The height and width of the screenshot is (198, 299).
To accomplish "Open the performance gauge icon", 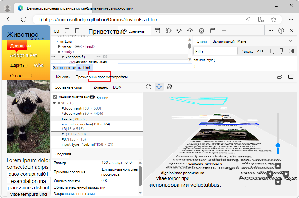I will point(190,31).
